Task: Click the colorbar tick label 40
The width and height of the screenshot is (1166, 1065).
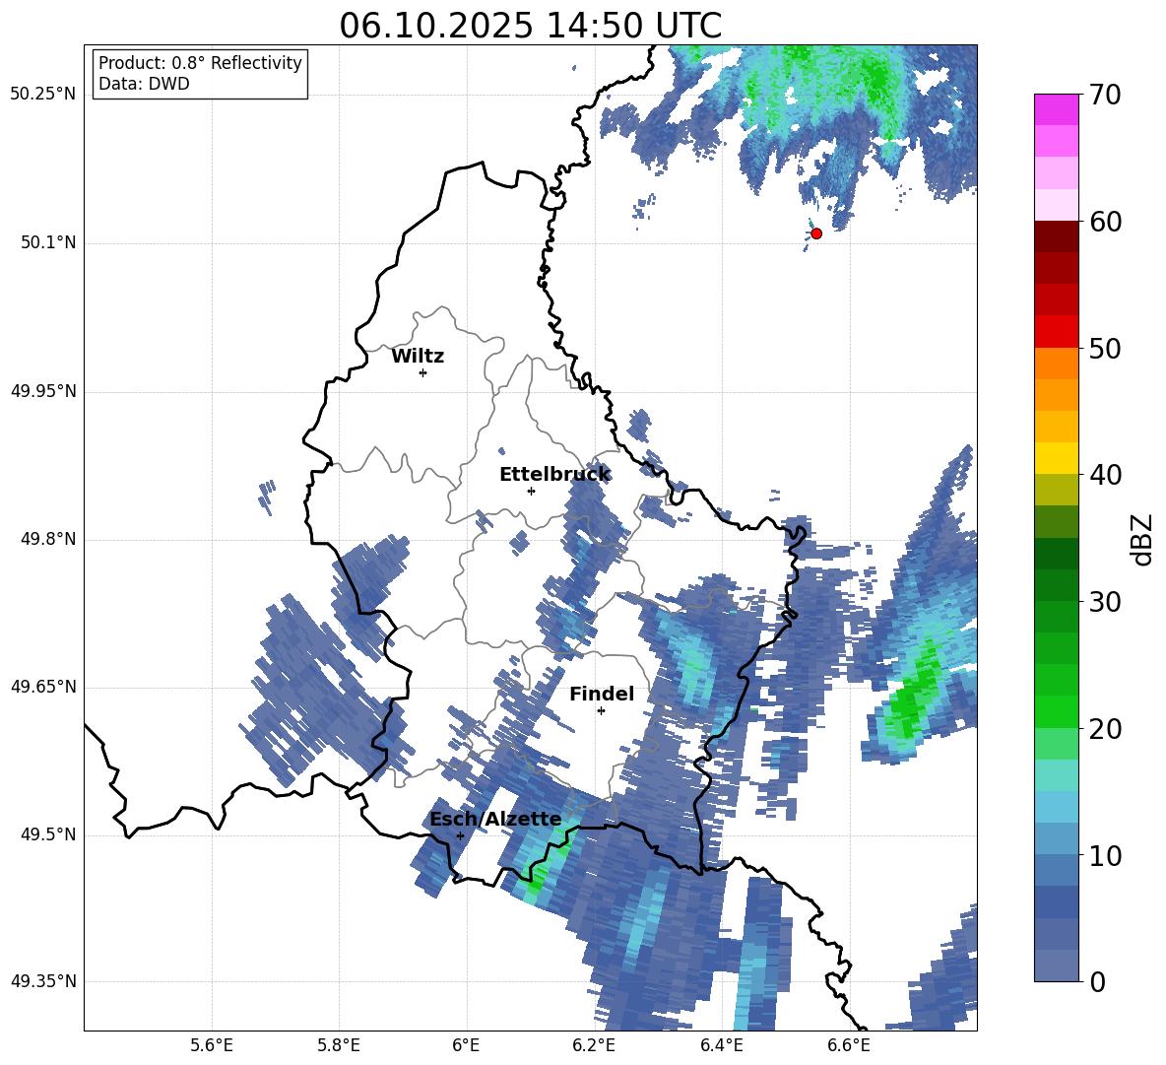Action: point(1105,475)
